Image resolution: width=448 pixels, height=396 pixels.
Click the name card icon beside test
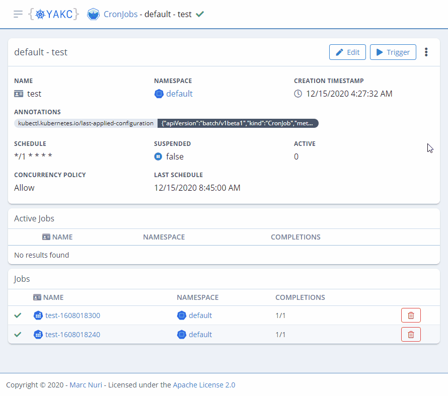coord(19,94)
